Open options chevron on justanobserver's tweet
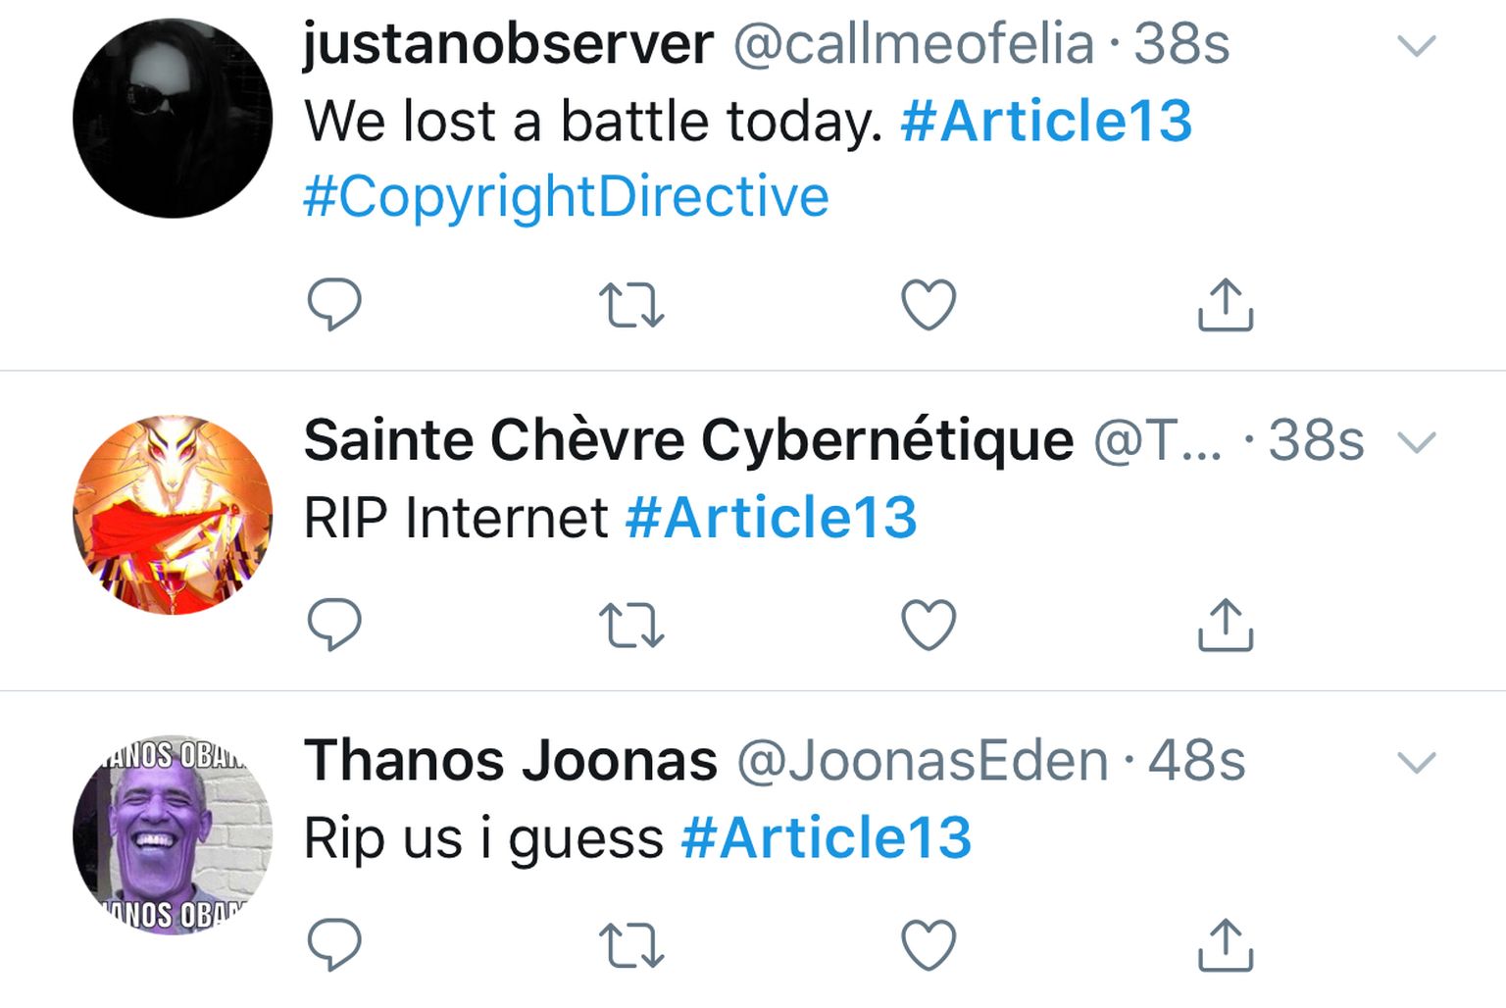The width and height of the screenshot is (1506, 1008). pyautogui.click(x=1416, y=45)
